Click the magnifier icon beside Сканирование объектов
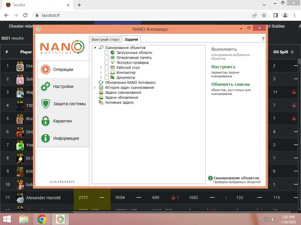The height and width of the screenshot is (225, 301). [101, 47]
